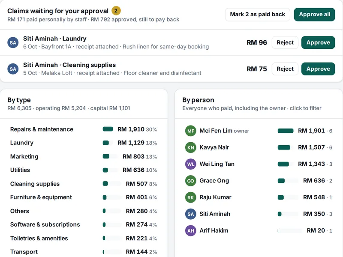Click RM 1,901 Mei Fen Lim total

[x=311, y=131]
